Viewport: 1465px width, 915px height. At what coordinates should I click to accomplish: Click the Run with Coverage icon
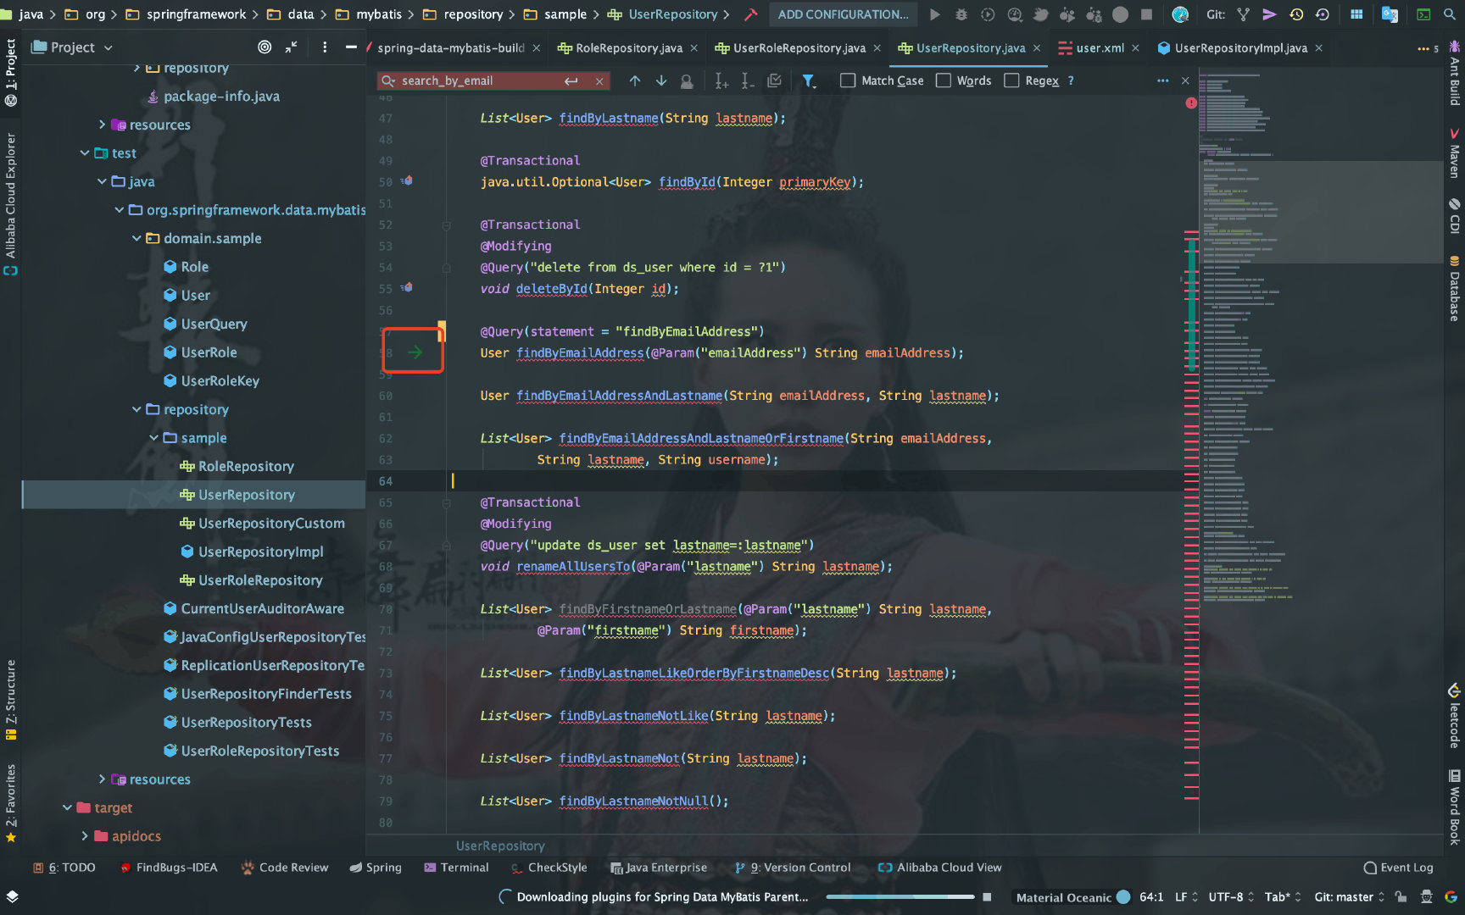988,14
